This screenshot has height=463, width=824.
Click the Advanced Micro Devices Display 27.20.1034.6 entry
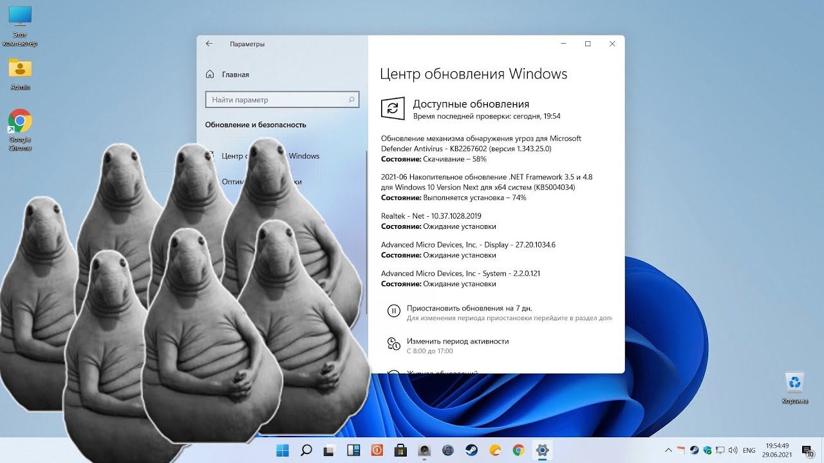pyautogui.click(x=468, y=245)
